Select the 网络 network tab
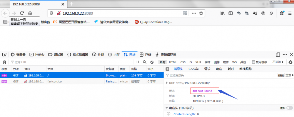The image size is (294, 117). click(129, 55)
